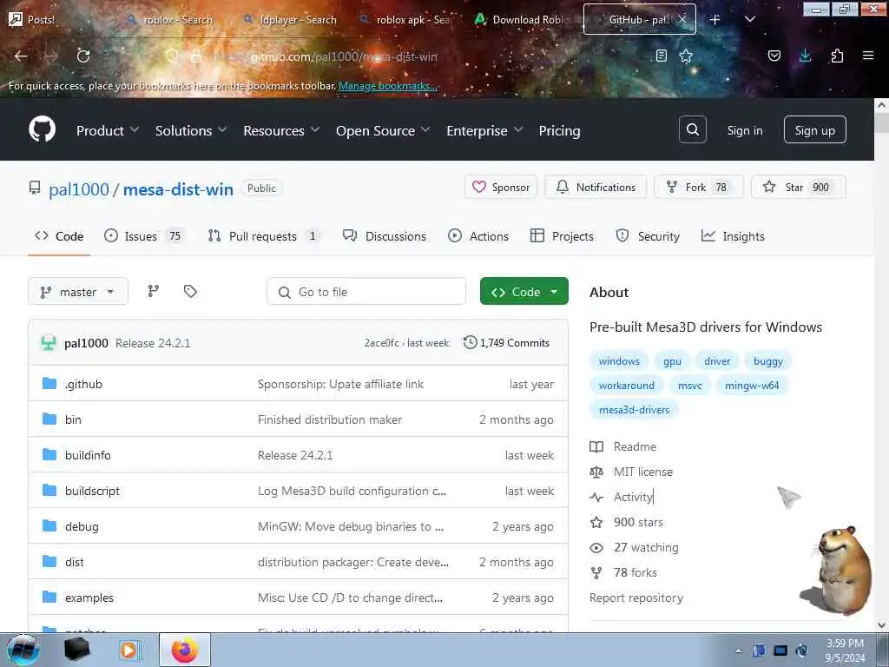Click the 1,749 Commits history link

tap(506, 342)
